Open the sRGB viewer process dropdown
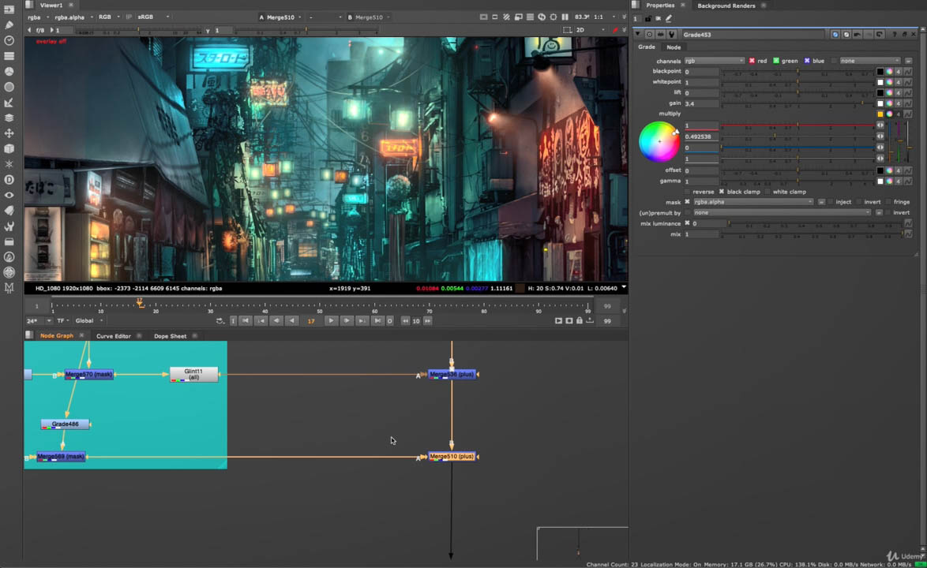Screen dimensions: 927x568 click(x=153, y=17)
